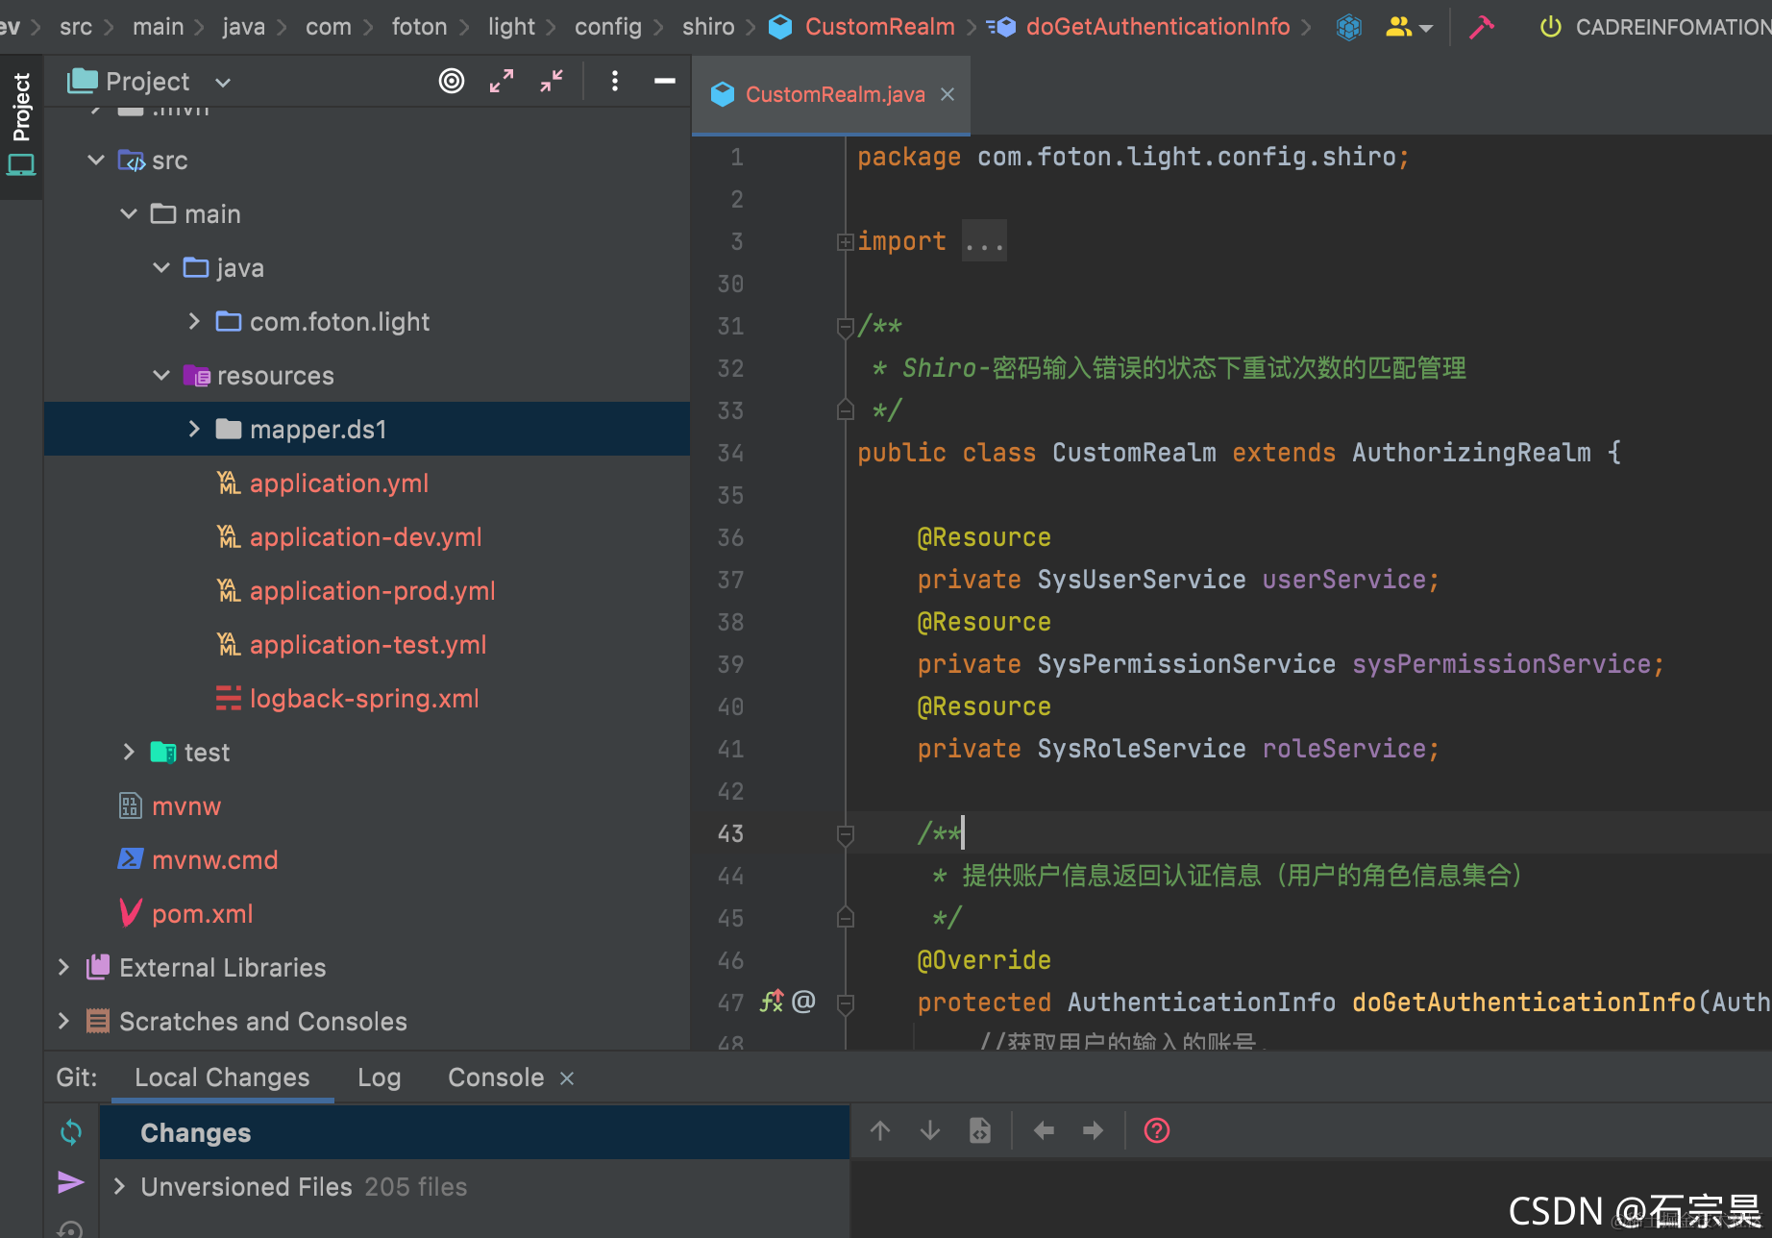Expand the folded import block
The width and height of the screenshot is (1772, 1238).
pos(846,241)
